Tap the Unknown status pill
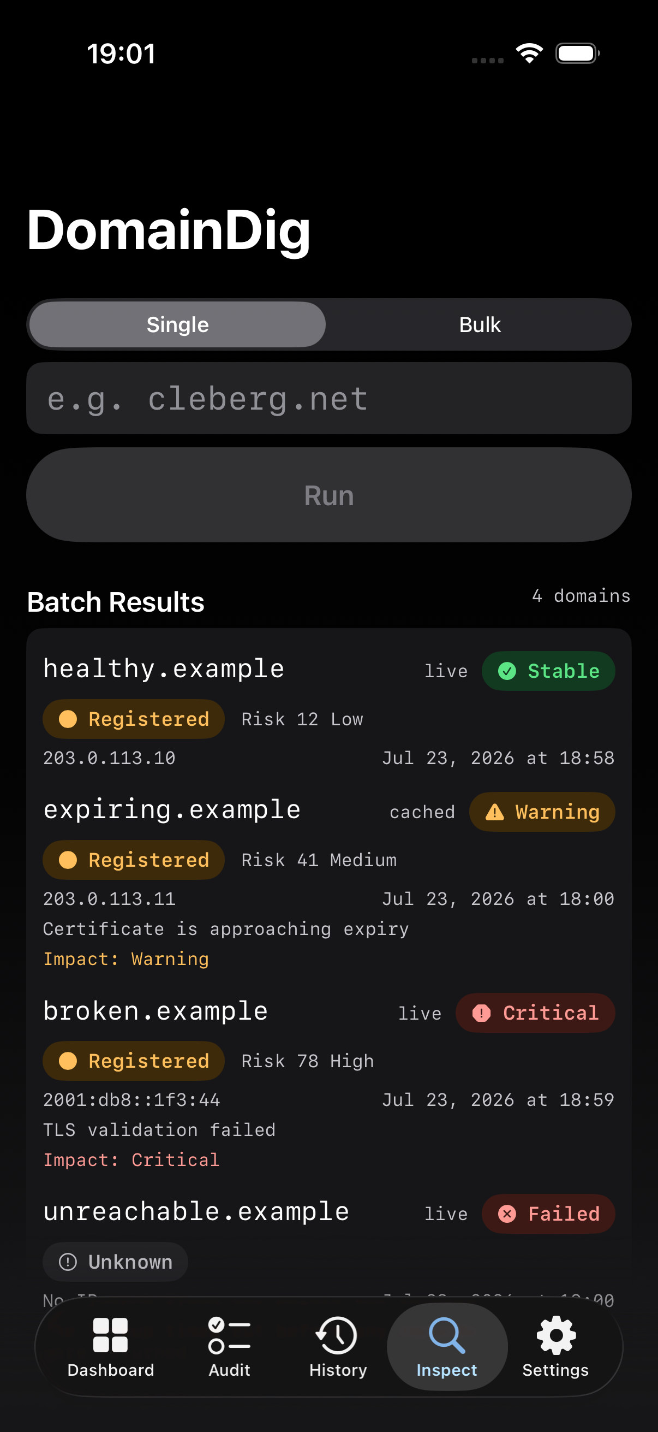This screenshot has width=658, height=1432. click(x=116, y=1262)
